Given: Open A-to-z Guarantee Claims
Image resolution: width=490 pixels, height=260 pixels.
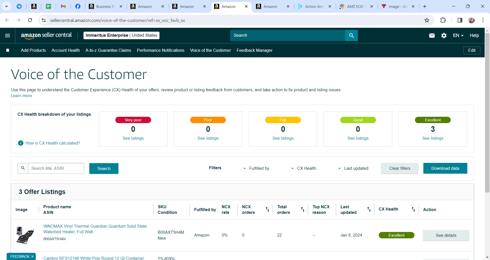Looking at the screenshot, I should (x=108, y=50).
